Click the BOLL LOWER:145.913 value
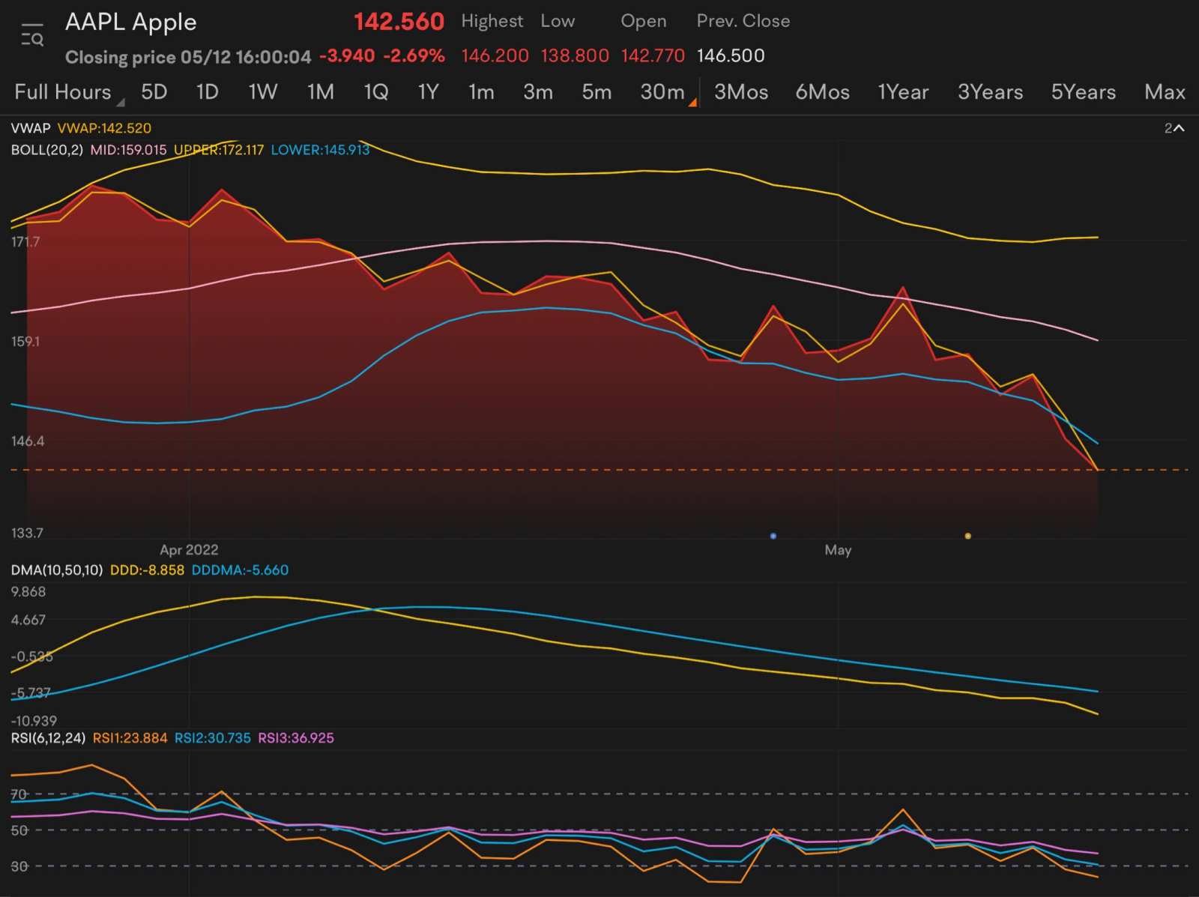Viewport: 1199px width, 897px height. tap(320, 150)
